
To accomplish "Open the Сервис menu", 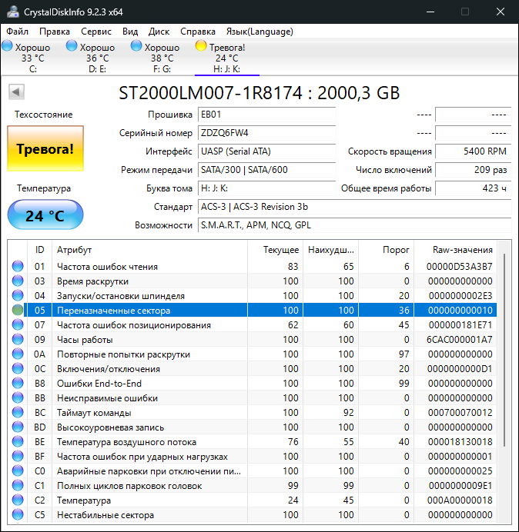I will 96,32.
